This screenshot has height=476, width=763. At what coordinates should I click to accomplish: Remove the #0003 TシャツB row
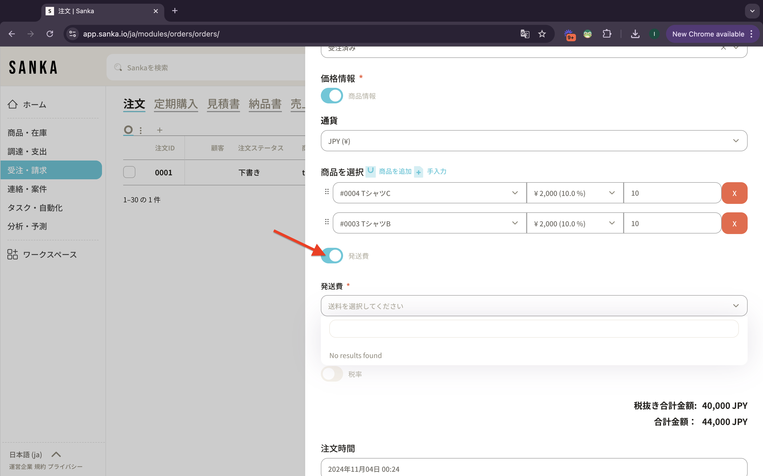tap(734, 223)
